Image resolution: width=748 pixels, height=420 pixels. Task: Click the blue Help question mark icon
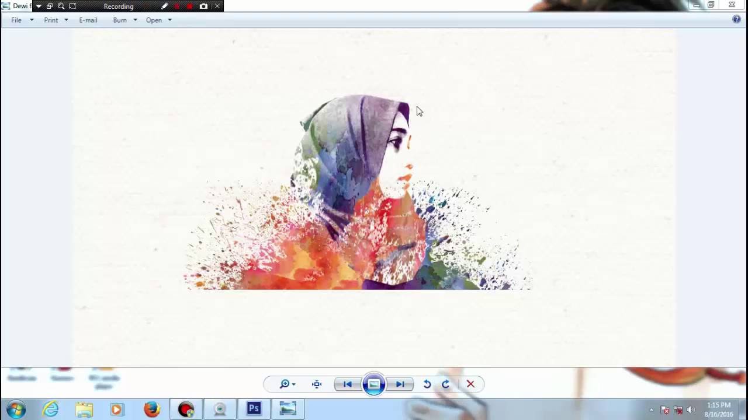[736, 19]
